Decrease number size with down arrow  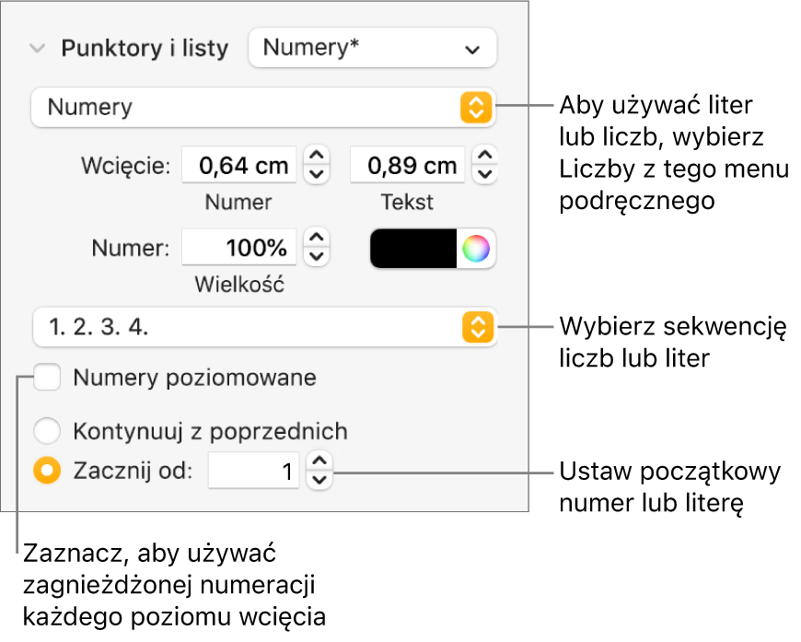point(317,257)
